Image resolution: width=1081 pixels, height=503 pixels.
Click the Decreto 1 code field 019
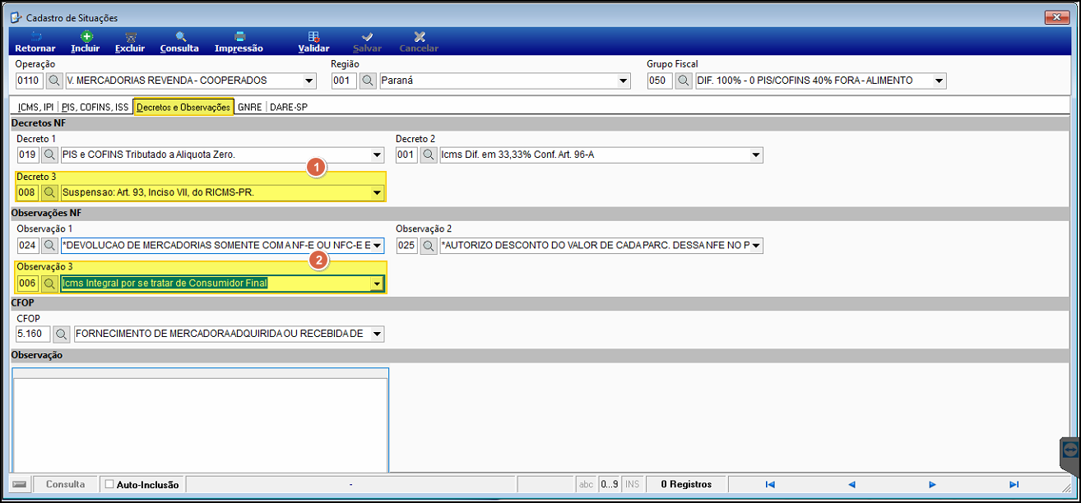(28, 155)
